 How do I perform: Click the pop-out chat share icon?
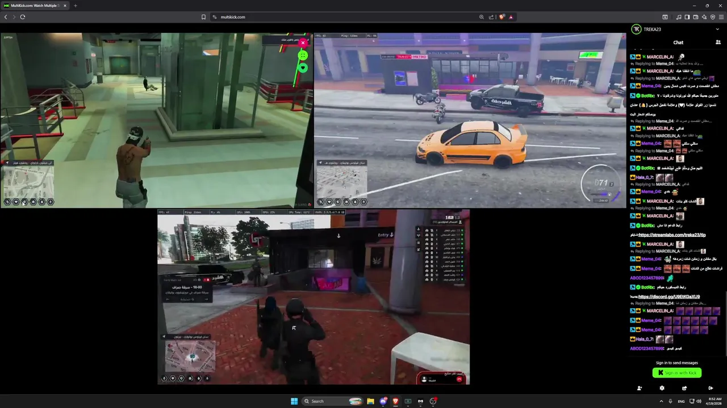point(684,388)
